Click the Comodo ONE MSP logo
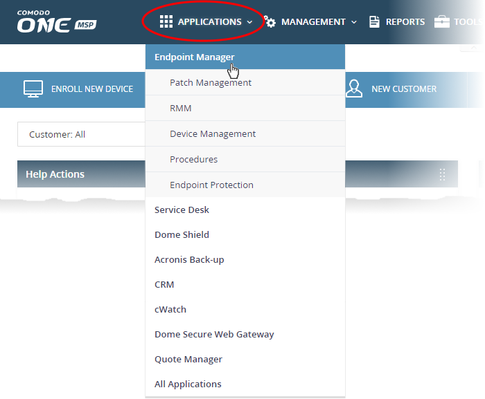 point(57,21)
